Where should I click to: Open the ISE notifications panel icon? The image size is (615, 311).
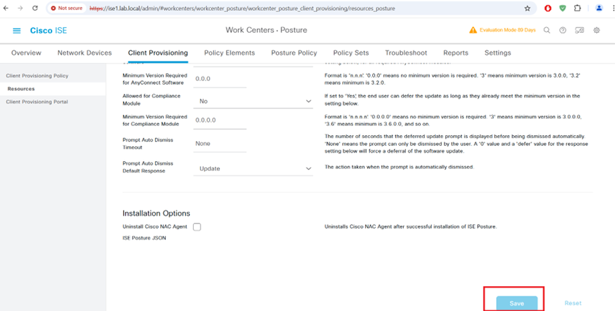(x=580, y=31)
